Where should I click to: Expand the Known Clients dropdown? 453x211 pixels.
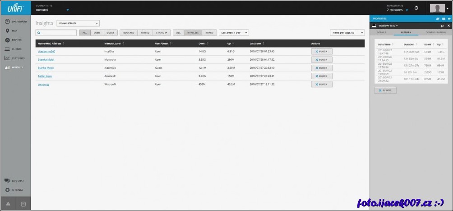[x=78, y=23]
